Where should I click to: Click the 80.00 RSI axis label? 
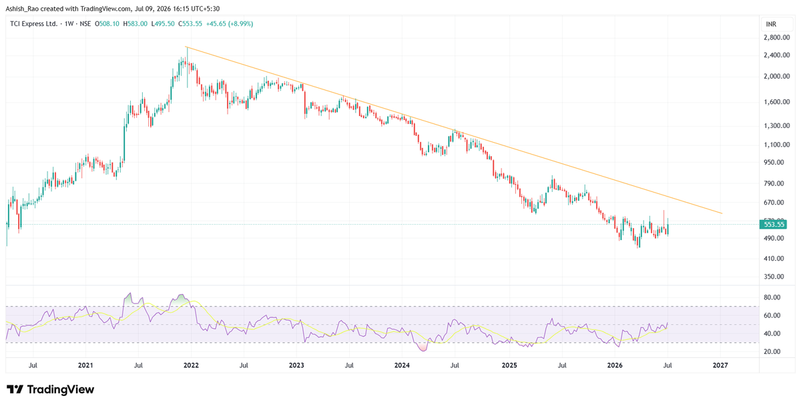tap(772, 298)
